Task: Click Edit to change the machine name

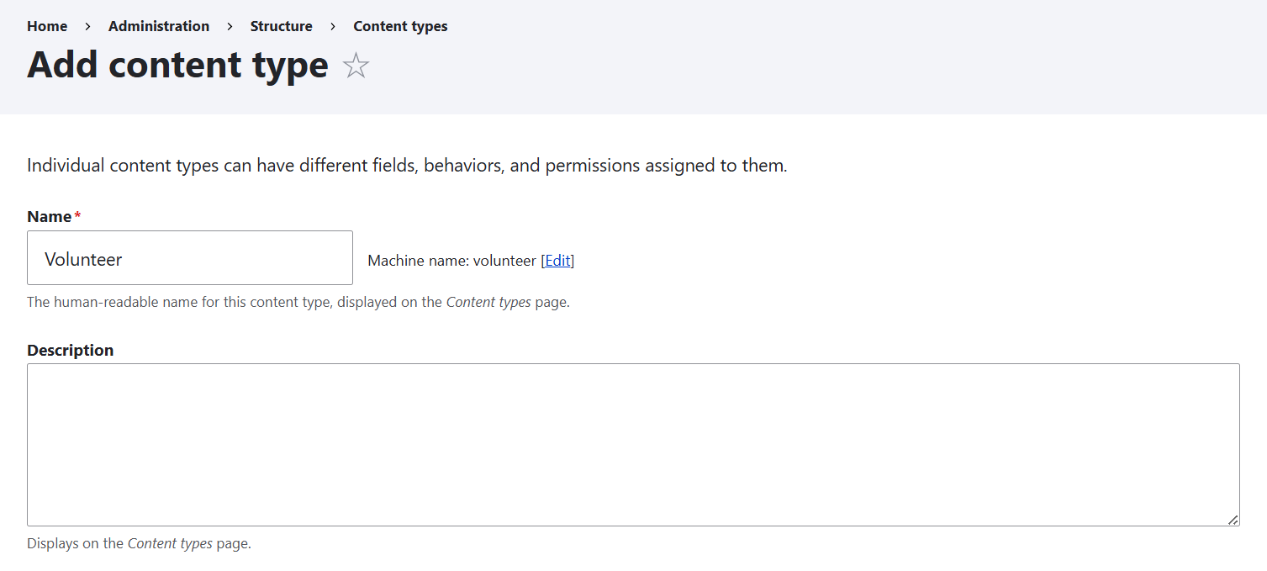Action: click(x=557, y=260)
